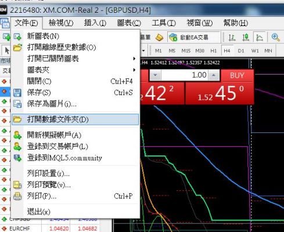Choose 登錄到MQL5.community entry
Screen dimensions: 284x232
tap(76, 158)
